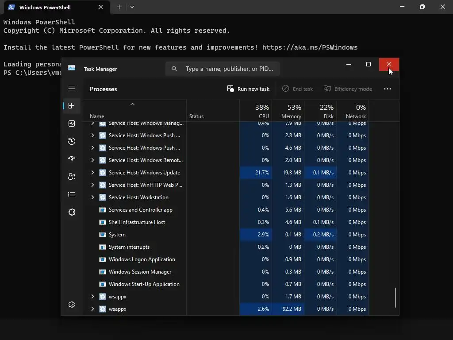The width and height of the screenshot is (453, 340).
Task: Click the Service Host: Windows Update gear icon
Action: click(x=103, y=173)
